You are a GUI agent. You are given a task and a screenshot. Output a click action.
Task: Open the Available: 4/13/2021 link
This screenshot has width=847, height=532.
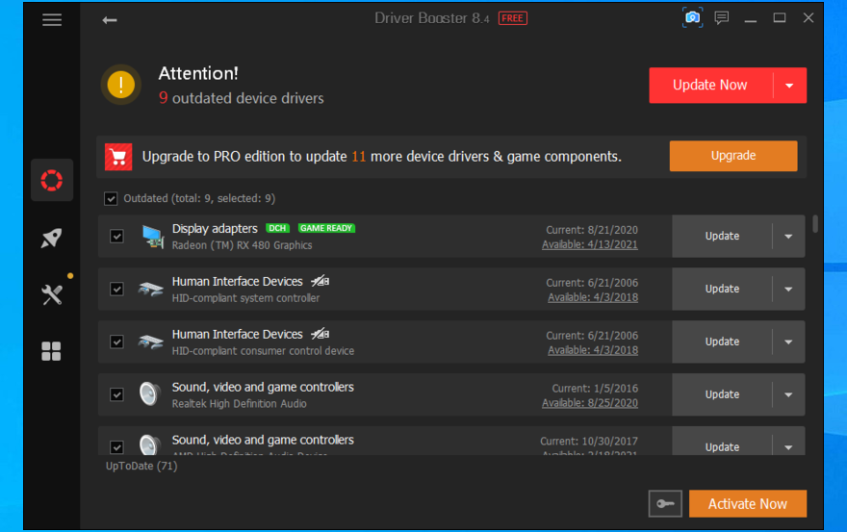(590, 244)
